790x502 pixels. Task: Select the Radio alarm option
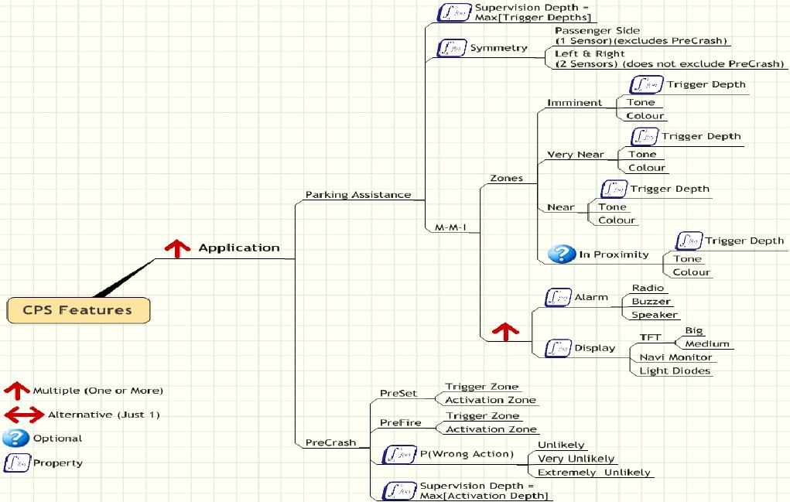[648, 288]
